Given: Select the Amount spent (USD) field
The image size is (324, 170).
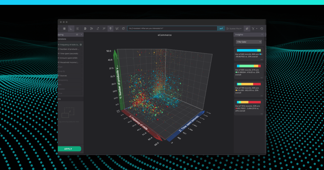Looking at the screenshot, I should [x=70, y=58].
